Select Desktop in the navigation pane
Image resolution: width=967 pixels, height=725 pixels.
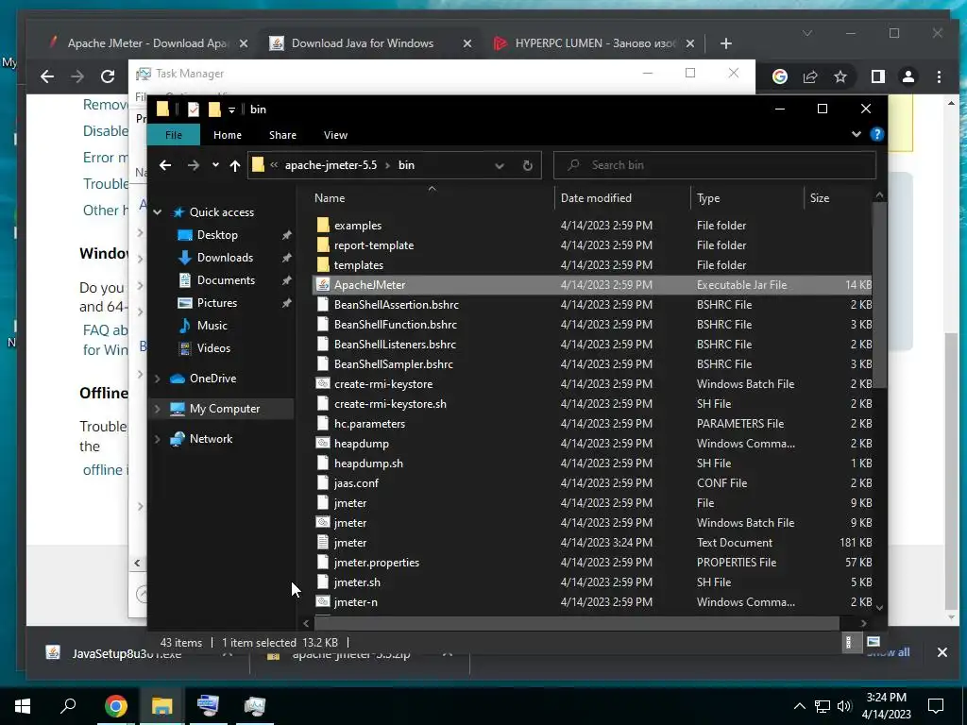click(217, 235)
